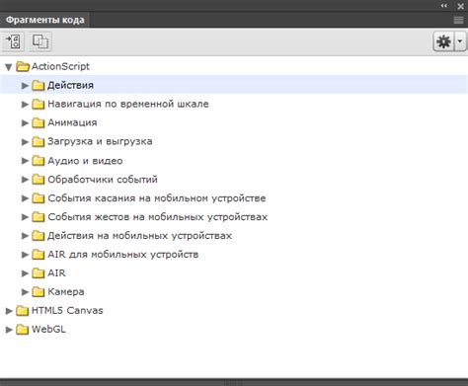Click the Анимация folder icon

pos(39,122)
